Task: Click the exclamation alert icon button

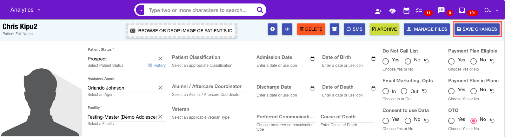Action: coord(273,29)
